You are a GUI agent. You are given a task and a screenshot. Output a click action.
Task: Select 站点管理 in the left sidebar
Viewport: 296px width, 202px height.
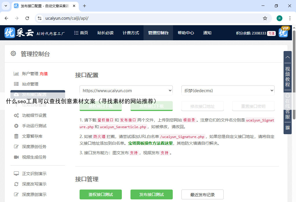click(30, 84)
